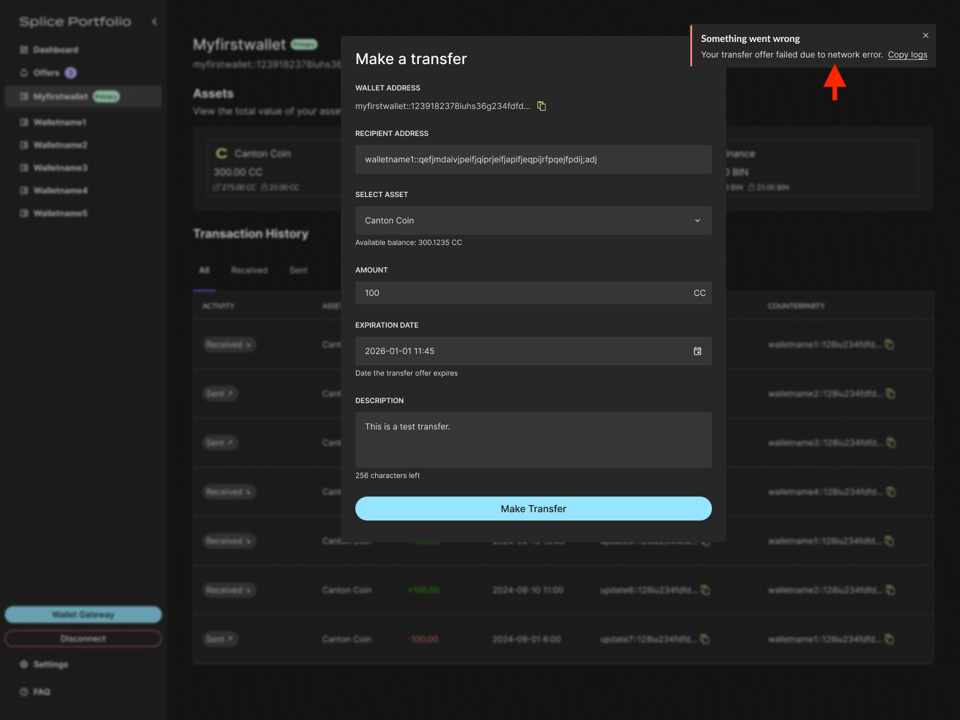Copy counterparty address in first transaction row

pos(890,344)
